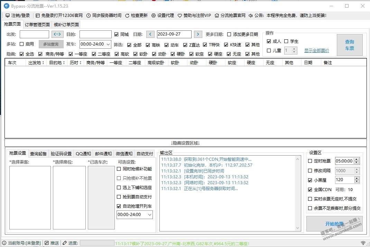Enable the 多站 启用 checkbox
The image size is (370, 247).
[22, 44]
